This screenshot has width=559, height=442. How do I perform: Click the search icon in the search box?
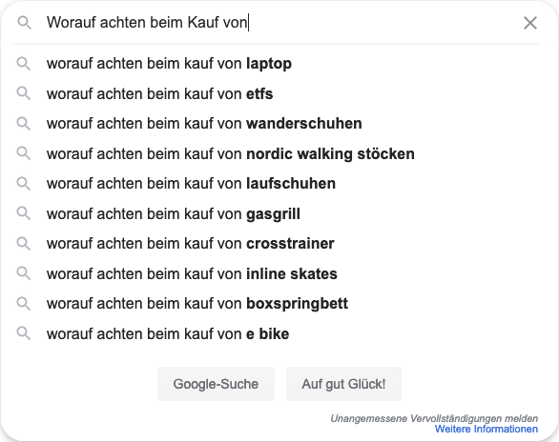click(24, 23)
